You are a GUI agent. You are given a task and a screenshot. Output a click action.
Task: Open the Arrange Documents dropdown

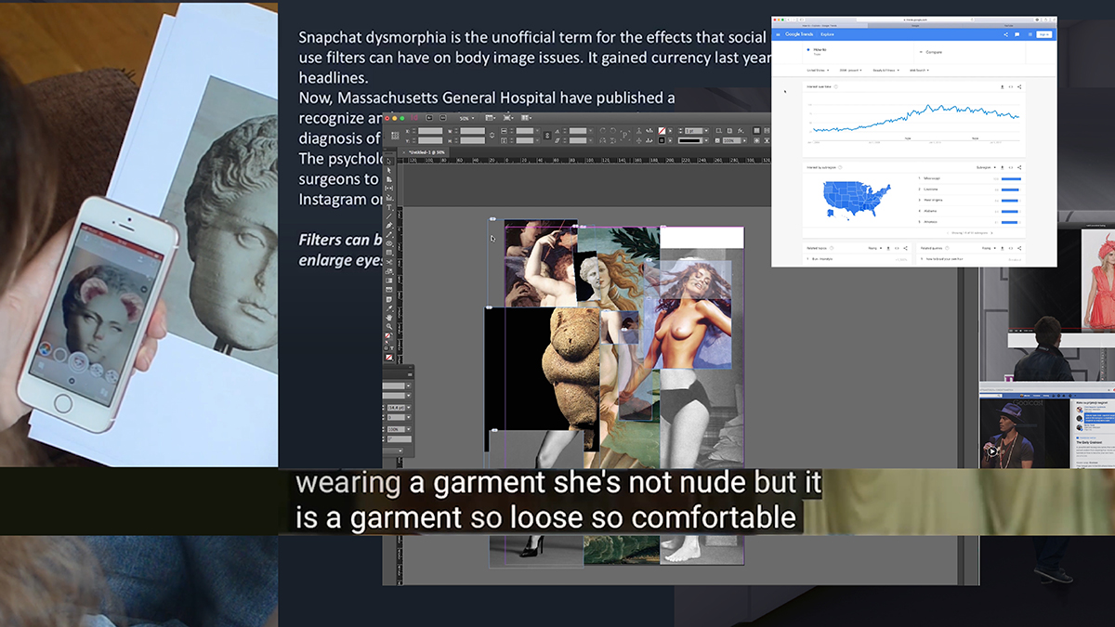(x=527, y=118)
